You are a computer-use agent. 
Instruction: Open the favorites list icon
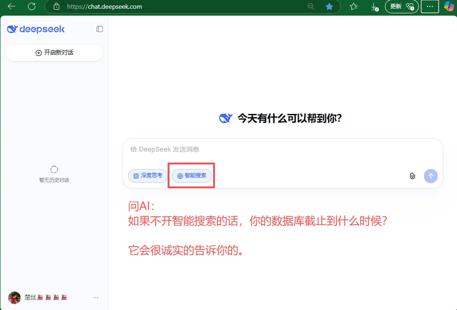point(354,6)
